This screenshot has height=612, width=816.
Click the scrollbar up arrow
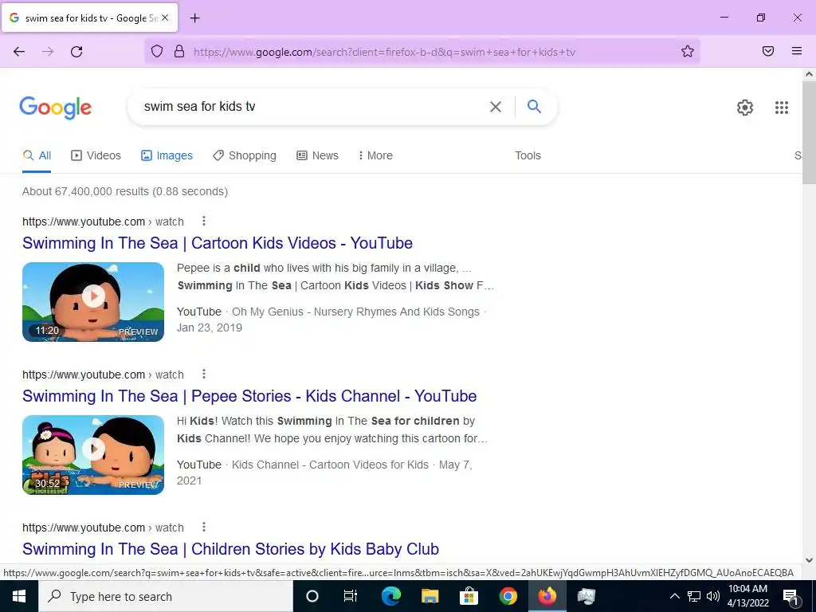tap(809, 74)
